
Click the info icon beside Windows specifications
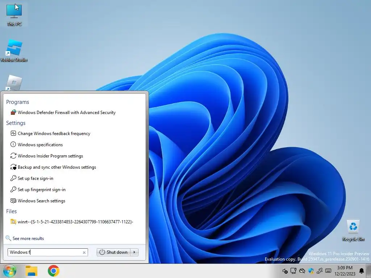[13, 144]
